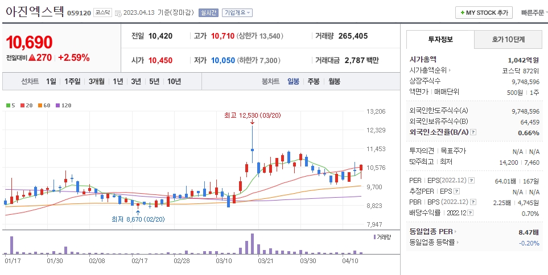The height and width of the screenshot is (275, 548).
Task: Click the orange 60-day moving average legend swatch
Action: tap(40, 105)
